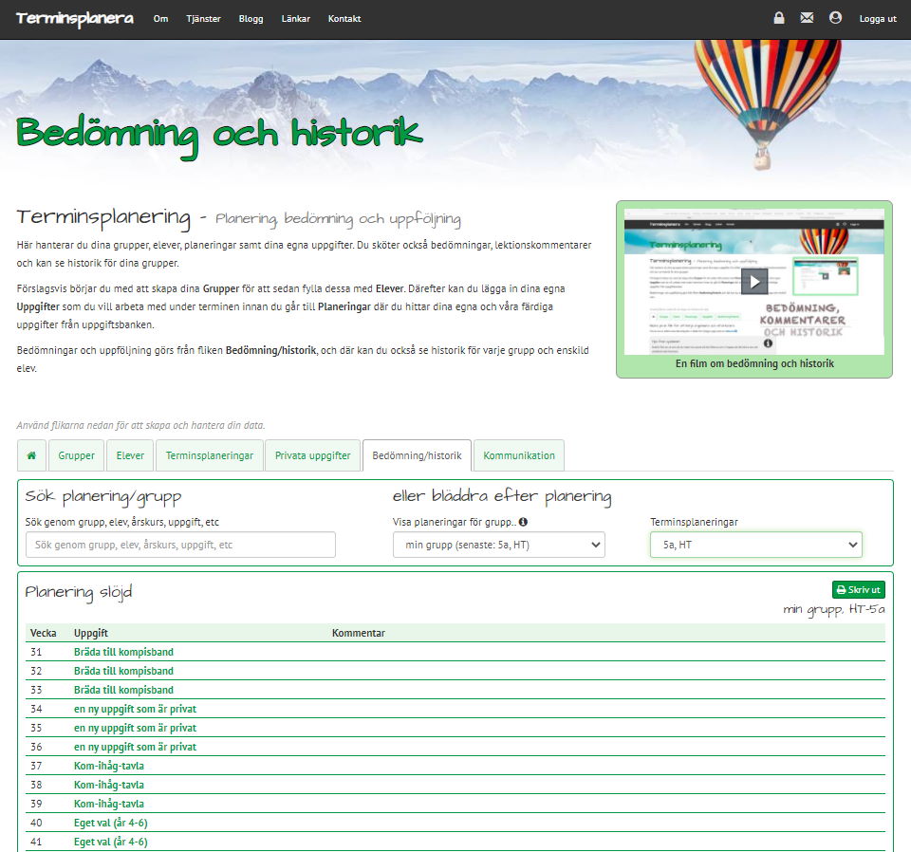Select the Elever tab

tap(130, 455)
